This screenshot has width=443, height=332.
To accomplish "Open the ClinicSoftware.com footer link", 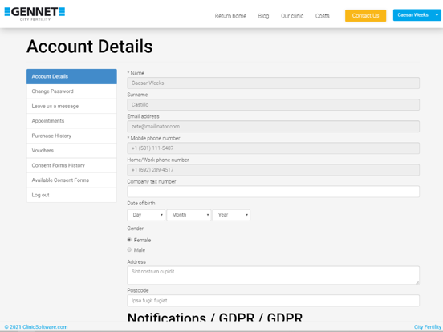I will pos(36,327).
